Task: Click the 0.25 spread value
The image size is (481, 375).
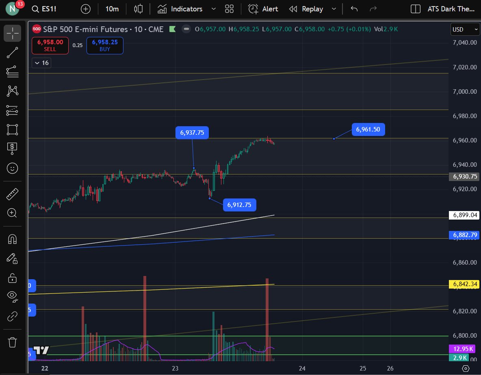Action: tap(78, 45)
